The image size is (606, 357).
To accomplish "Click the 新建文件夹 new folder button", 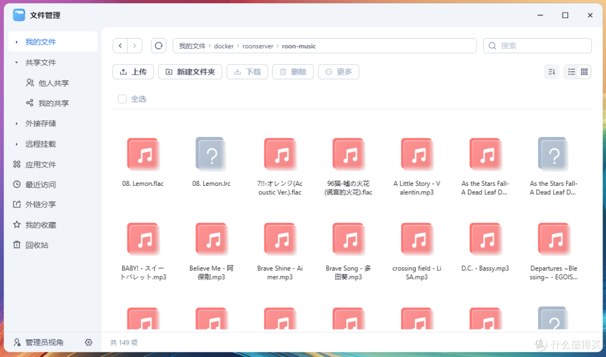I will click(190, 71).
